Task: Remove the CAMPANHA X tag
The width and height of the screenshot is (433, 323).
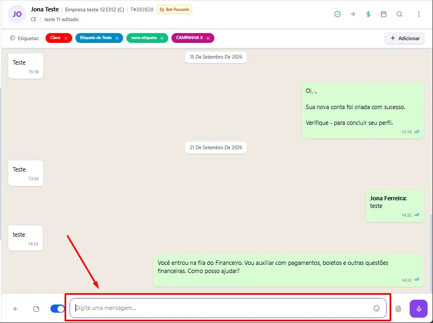Action: pyautogui.click(x=208, y=38)
